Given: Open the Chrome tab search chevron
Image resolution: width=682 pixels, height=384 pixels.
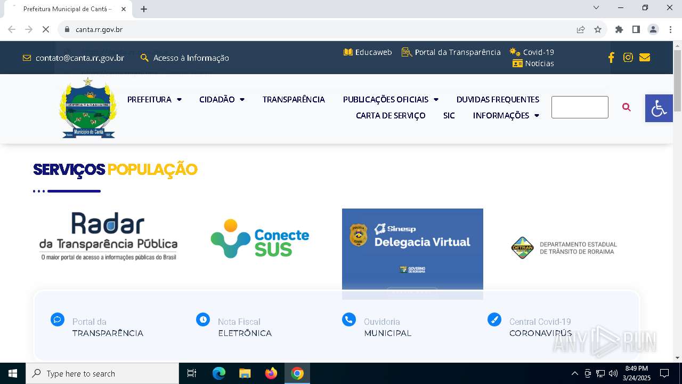Looking at the screenshot, I should (596, 7).
